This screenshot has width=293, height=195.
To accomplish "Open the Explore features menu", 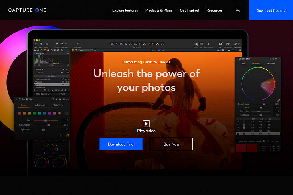I will [125, 10].
